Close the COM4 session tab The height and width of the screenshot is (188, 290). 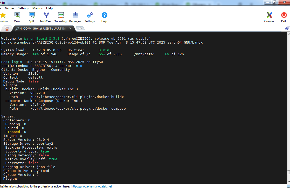70,29
